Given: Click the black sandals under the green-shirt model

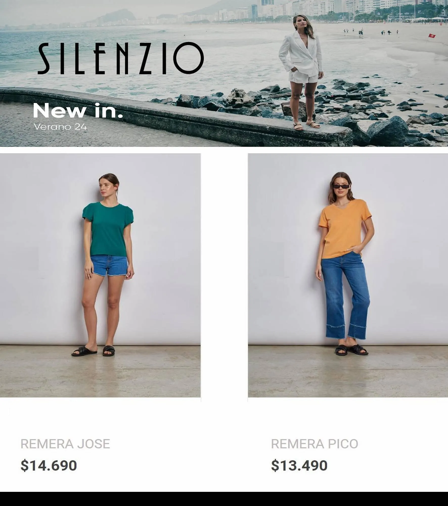Looking at the screenshot, I should pos(93,351).
